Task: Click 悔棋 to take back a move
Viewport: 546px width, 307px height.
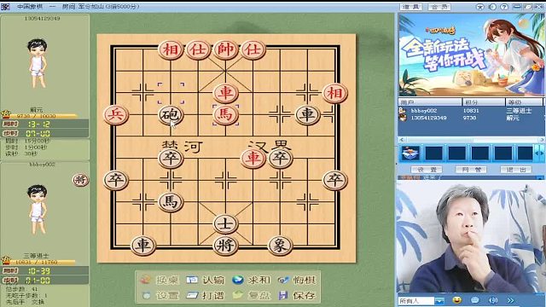Action: point(297,280)
